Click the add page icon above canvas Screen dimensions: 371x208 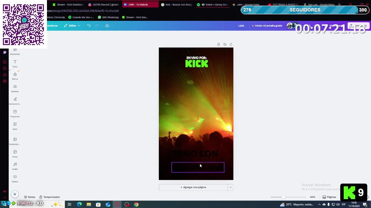(231, 44)
